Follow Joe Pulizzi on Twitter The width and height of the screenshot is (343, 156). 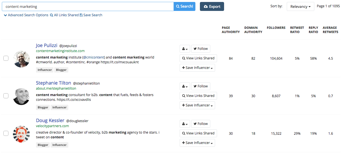(200, 49)
